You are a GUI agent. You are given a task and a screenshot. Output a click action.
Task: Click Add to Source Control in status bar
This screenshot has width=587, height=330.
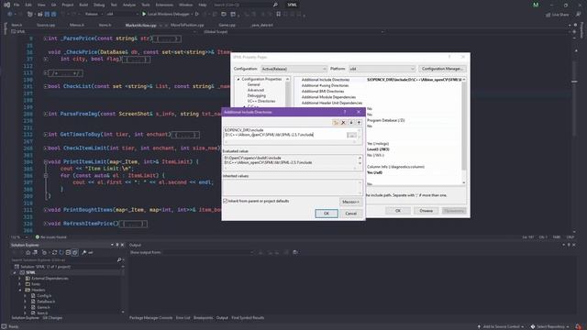[x=501, y=326]
